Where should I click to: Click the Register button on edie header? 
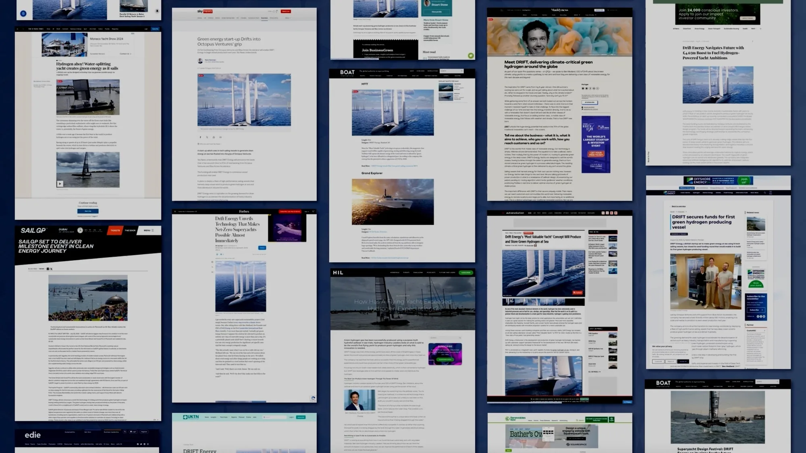point(144,432)
